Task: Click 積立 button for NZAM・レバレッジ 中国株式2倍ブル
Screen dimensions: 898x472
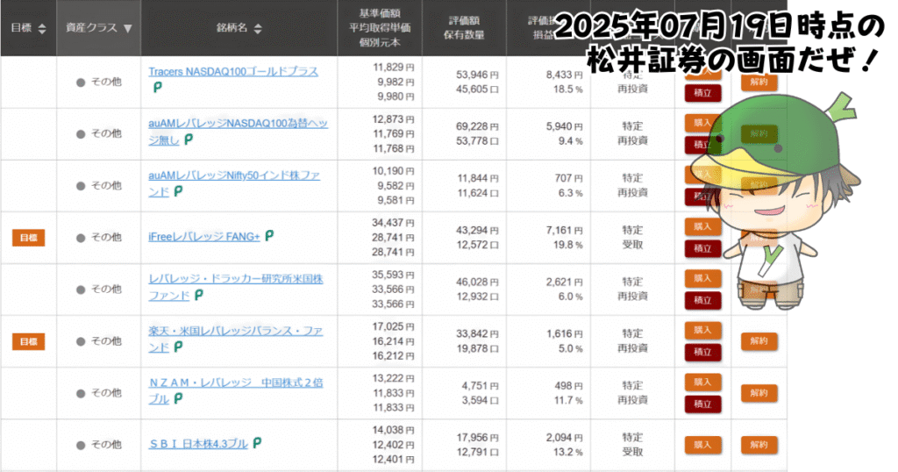Action: (x=702, y=404)
